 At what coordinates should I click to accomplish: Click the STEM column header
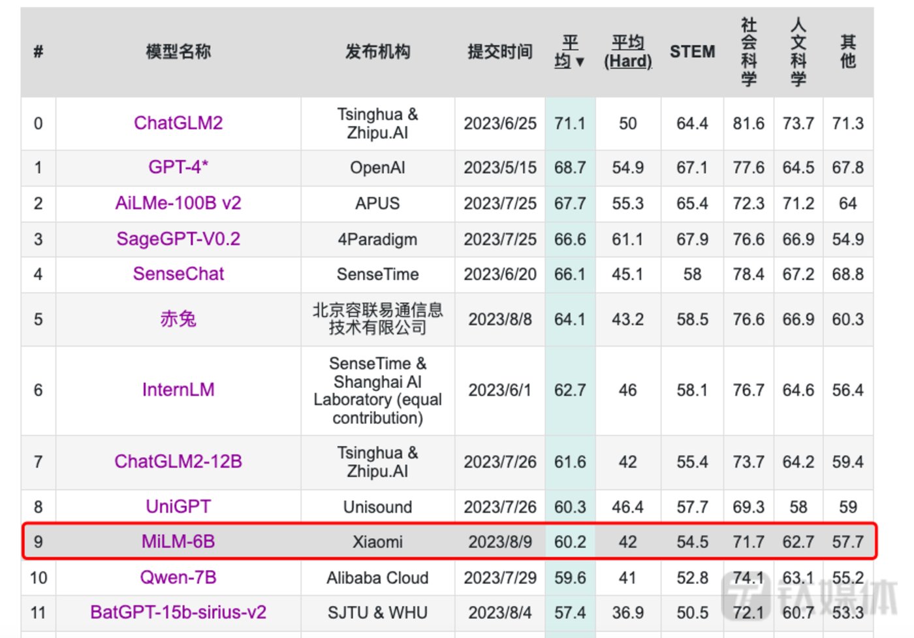tap(692, 52)
